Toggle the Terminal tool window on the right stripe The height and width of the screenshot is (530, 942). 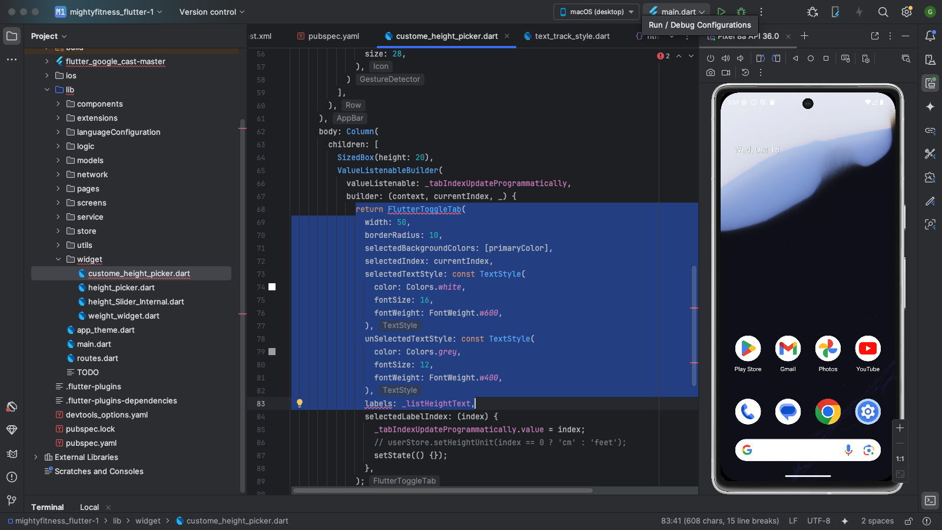tap(930, 501)
